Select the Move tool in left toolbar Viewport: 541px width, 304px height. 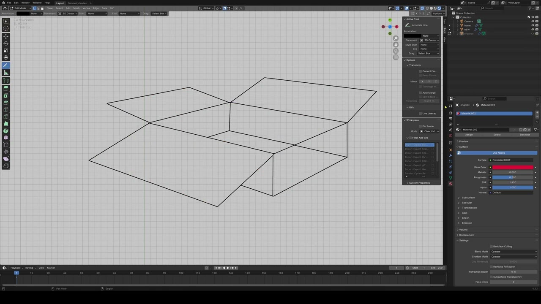pos(6,36)
